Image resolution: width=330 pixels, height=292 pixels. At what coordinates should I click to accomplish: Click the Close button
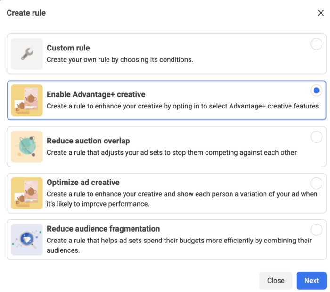click(276, 280)
